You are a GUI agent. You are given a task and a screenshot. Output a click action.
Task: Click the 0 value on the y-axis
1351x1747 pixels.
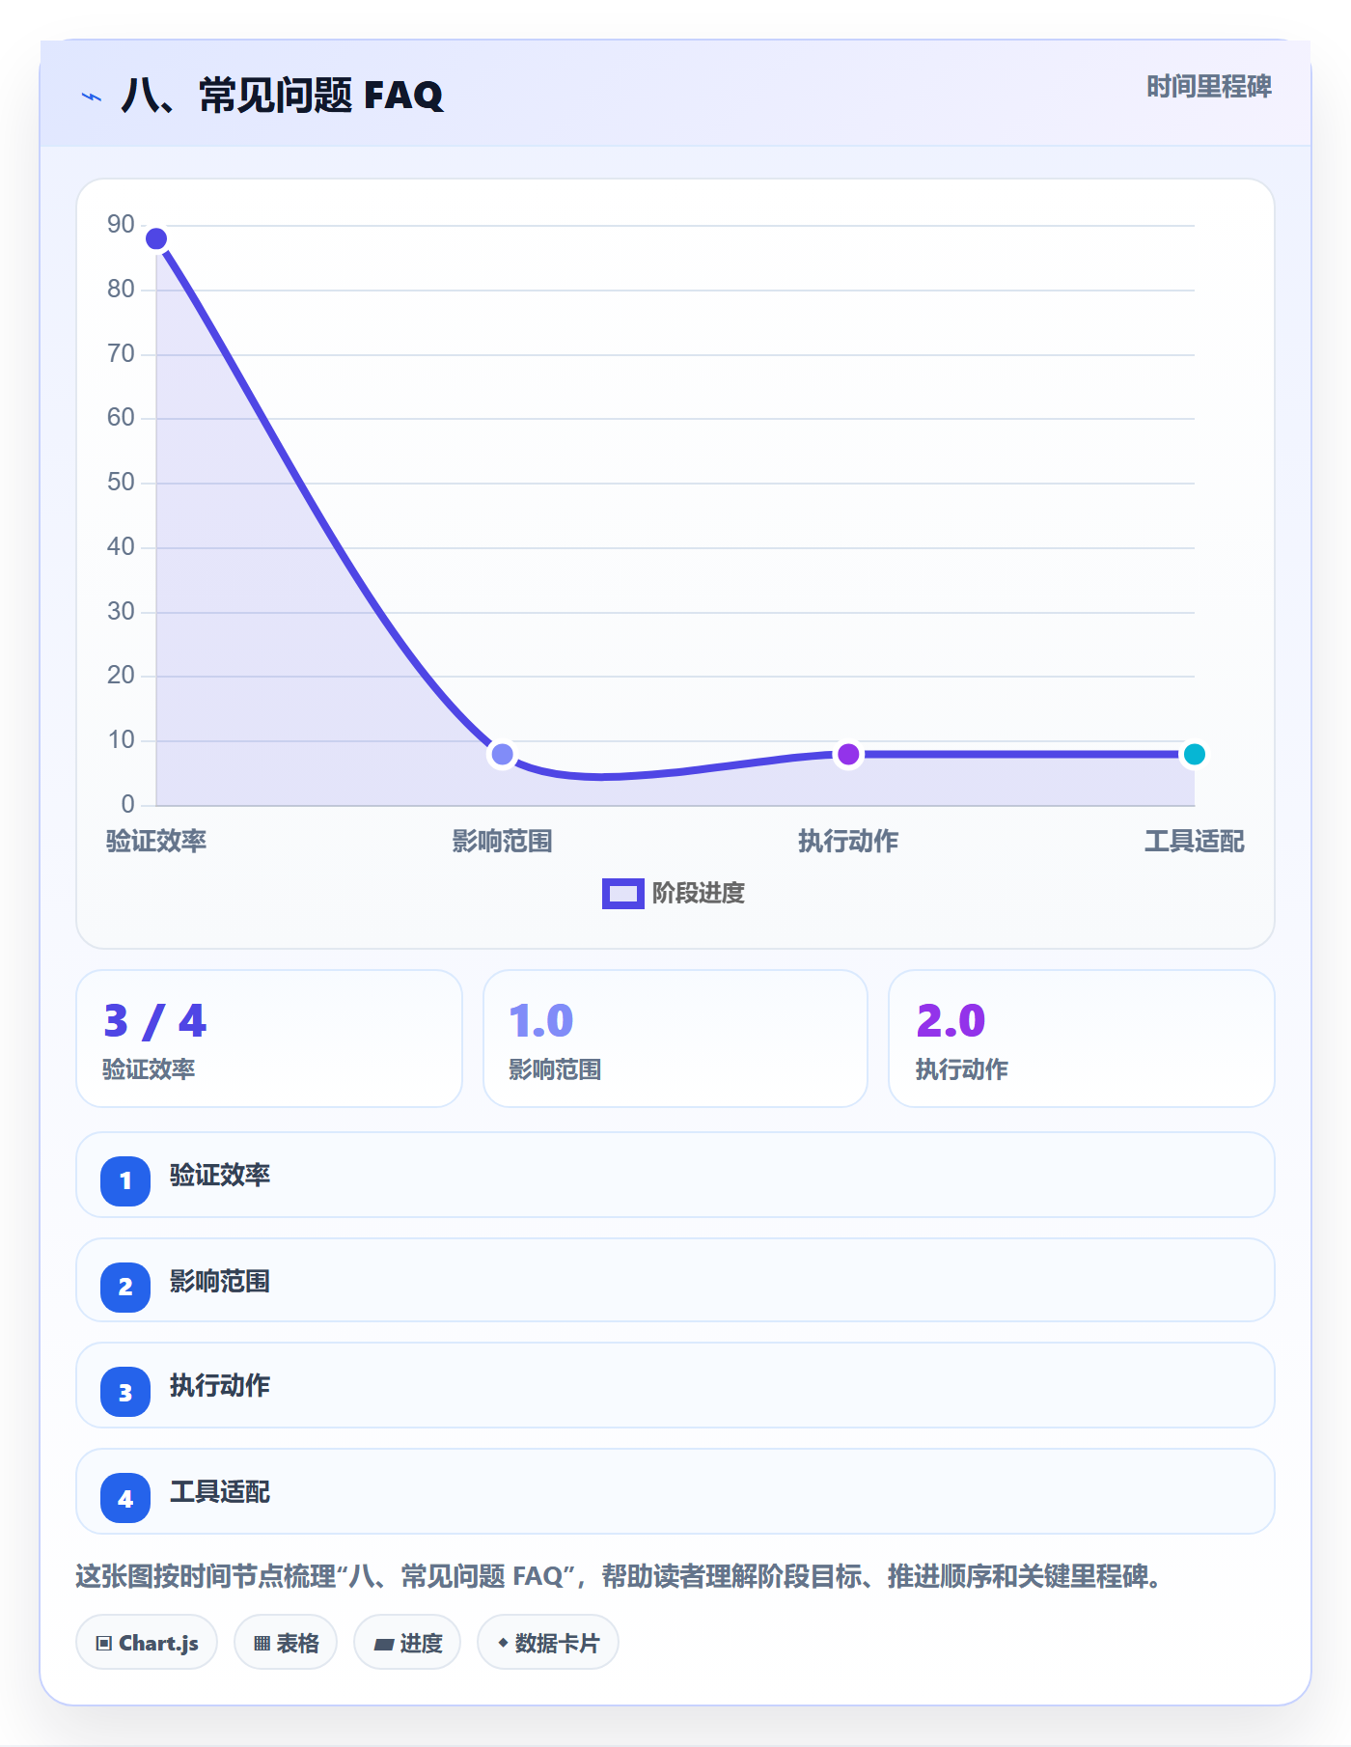tap(127, 804)
